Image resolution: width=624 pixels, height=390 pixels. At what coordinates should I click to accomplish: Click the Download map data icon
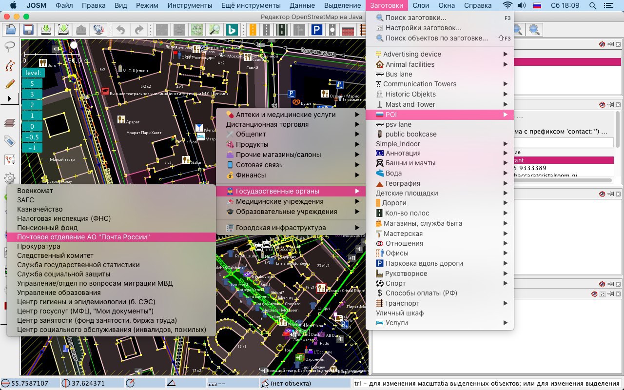(46, 29)
